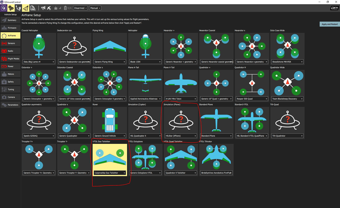Expand the Caipiroshka Duo Tailsitter dropdown
340x208 pixels.
click(110, 173)
